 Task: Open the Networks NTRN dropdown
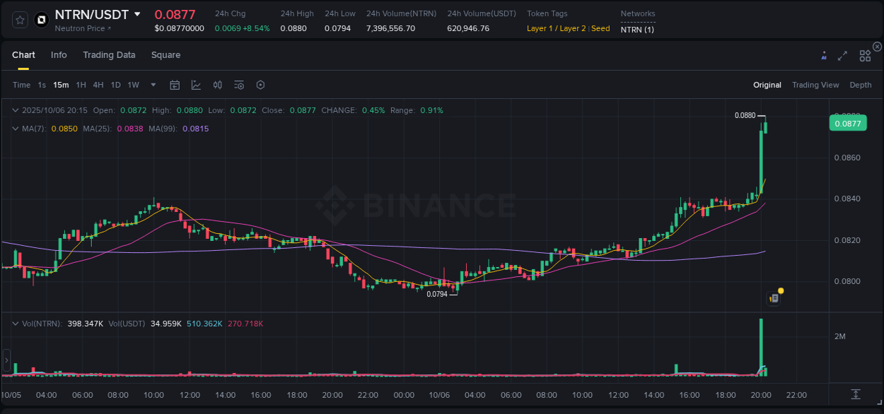pos(637,29)
